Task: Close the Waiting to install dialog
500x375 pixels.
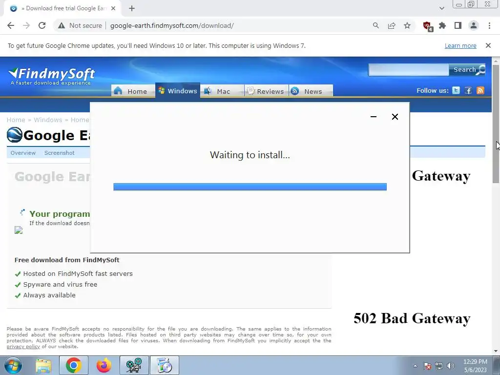Action: point(395,117)
